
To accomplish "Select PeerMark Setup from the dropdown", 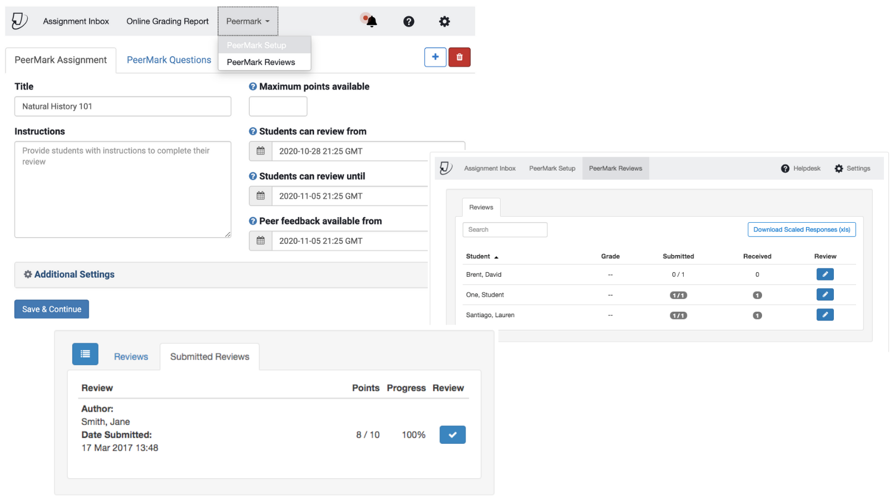I will point(265,46).
